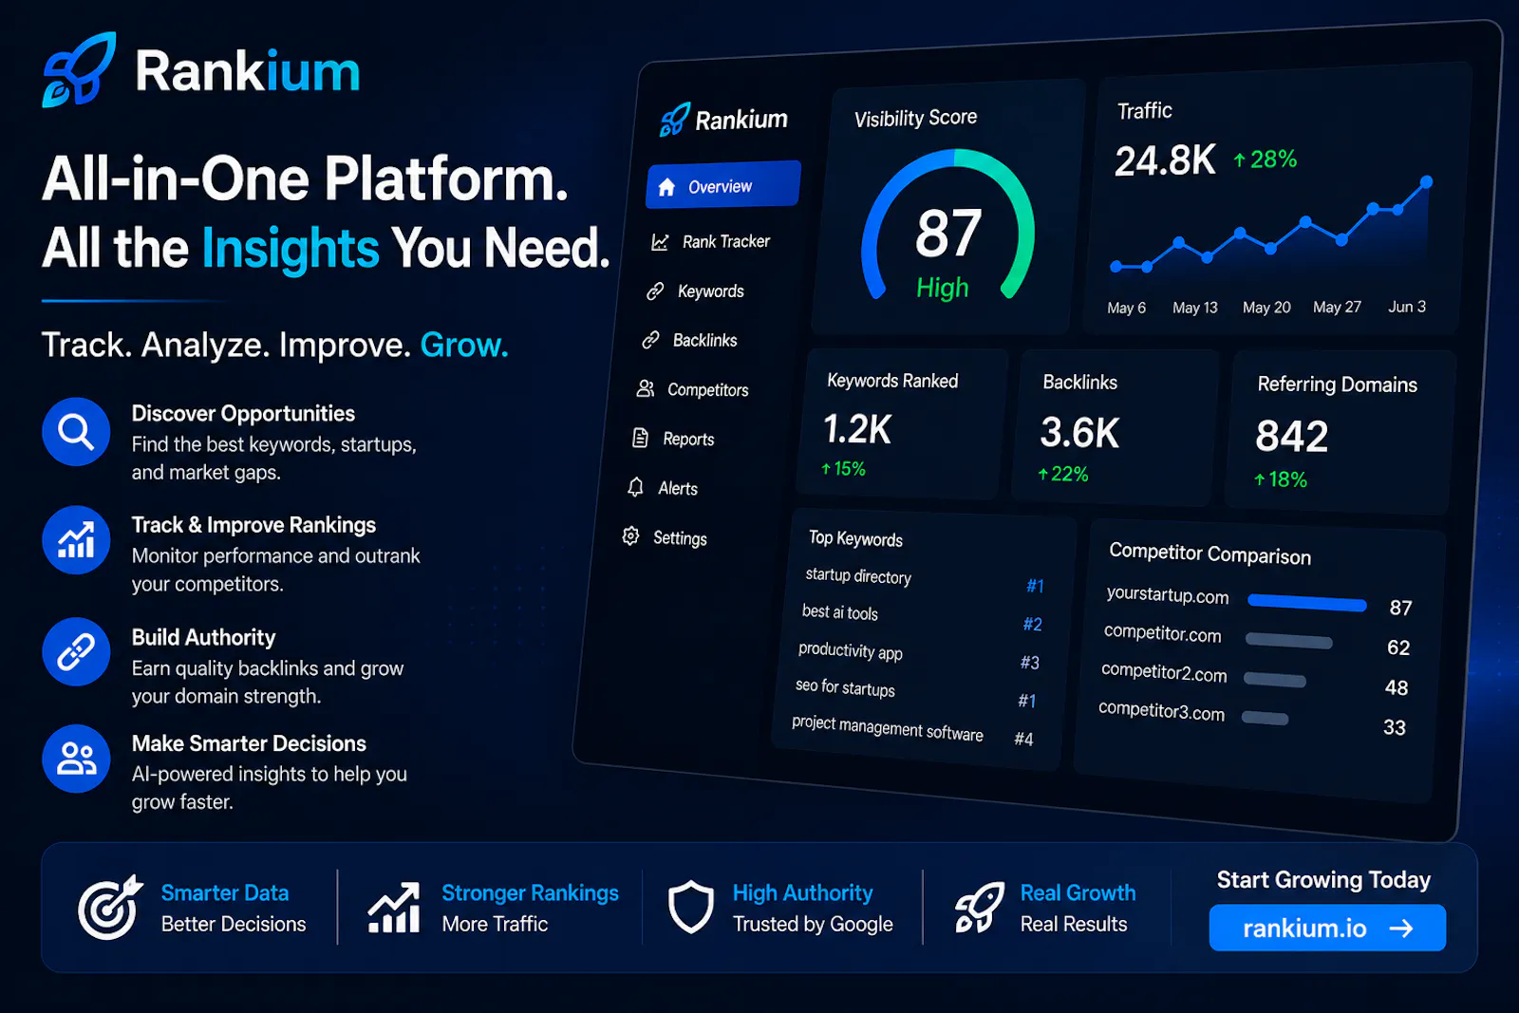1519x1013 pixels.
Task: Click the last data point on Traffic chart
Action: click(1426, 181)
